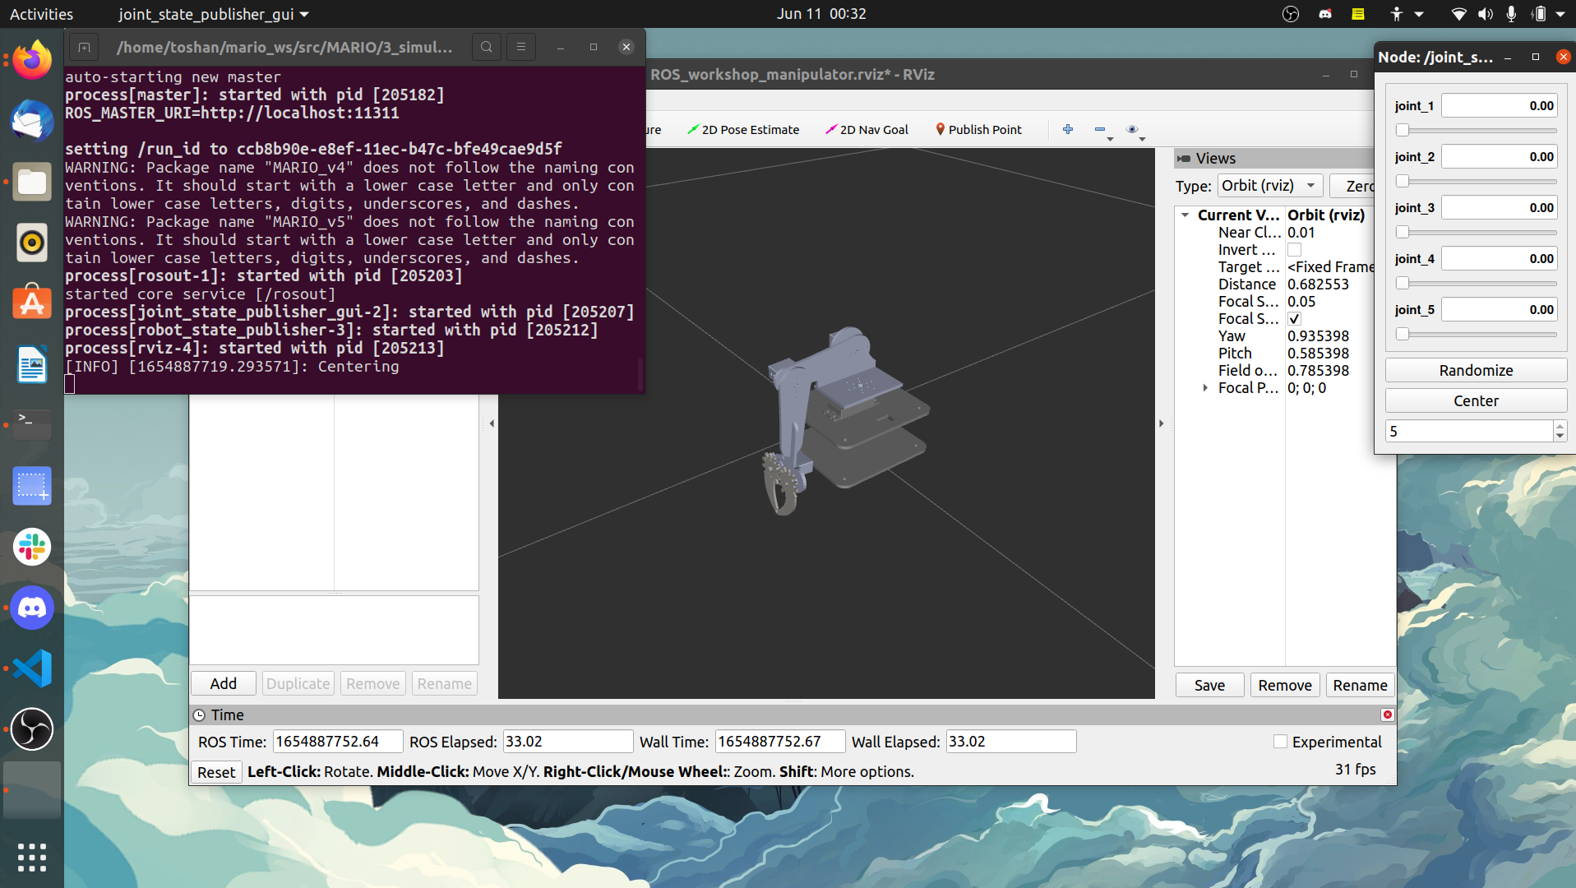Close the Time panel with red icon

(x=1388, y=715)
